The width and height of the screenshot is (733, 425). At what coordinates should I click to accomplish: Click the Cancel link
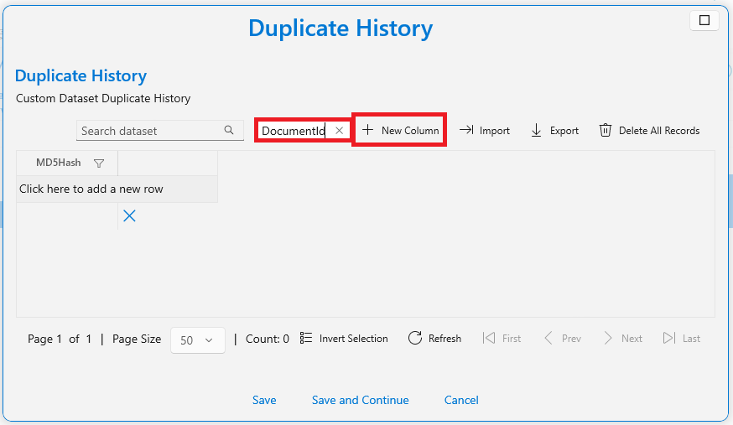tap(461, 400)
